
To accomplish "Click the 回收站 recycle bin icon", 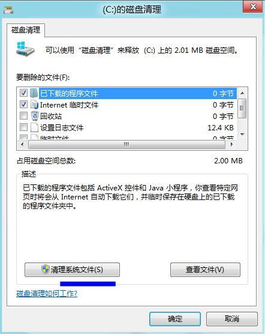I will point(35,116).
